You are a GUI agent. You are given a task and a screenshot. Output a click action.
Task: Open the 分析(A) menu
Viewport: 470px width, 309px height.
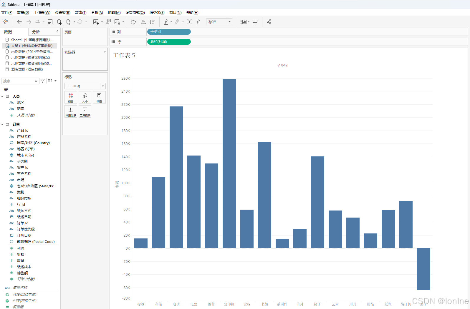pos(97,13)
